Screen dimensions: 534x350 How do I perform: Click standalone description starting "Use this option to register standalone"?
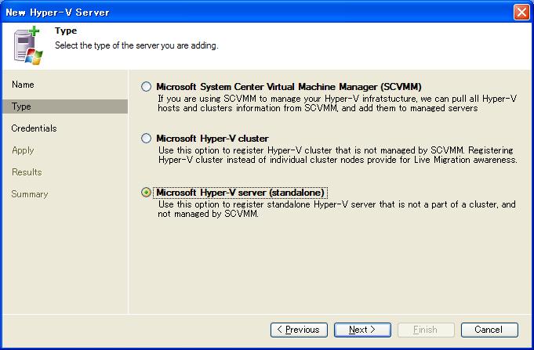pyautogui.click(x=337, y=209)
